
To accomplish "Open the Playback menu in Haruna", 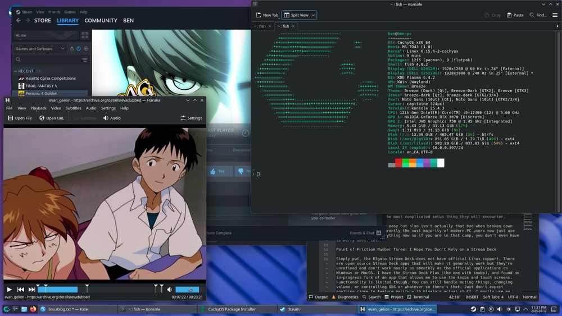I will 38,108.
